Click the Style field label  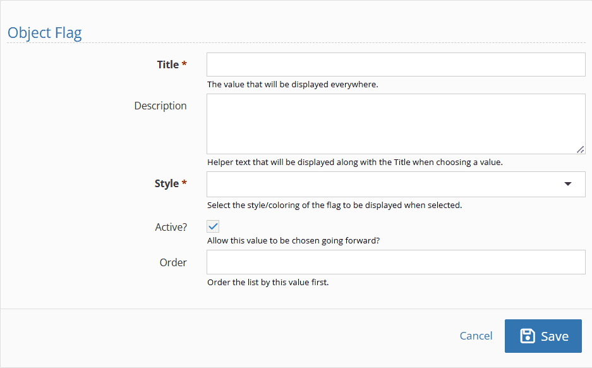pyautogui.click(x=167, y=183)
